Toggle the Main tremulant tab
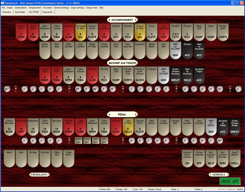This screenshot has width=245, height=192. (9, 158)
